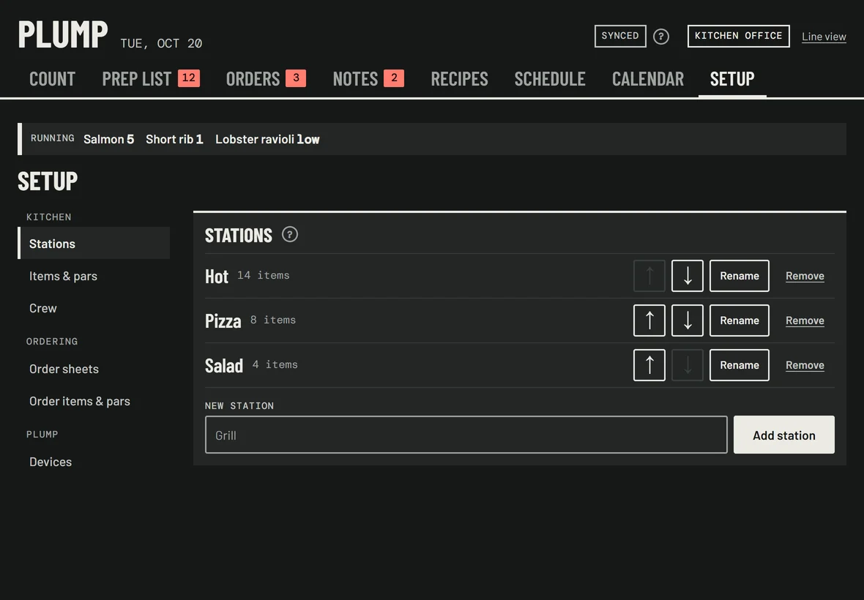This screenshot has height=600, width=864.
Task: Rename the Salad station
Action: pyautogui.click(x=740, y=365)
